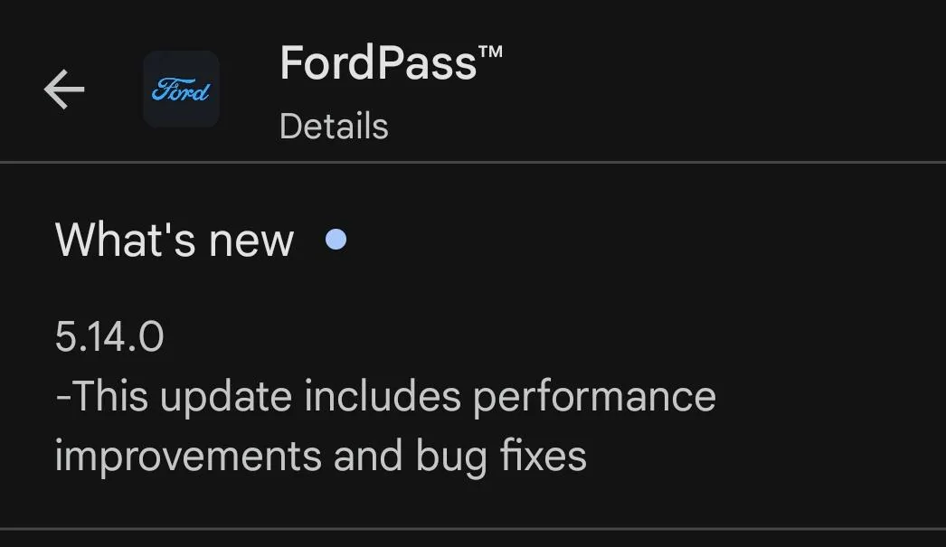Select the What's new section header
Image resolution: width=946 pixels, height=547 pixels.
tap(175, 239)
